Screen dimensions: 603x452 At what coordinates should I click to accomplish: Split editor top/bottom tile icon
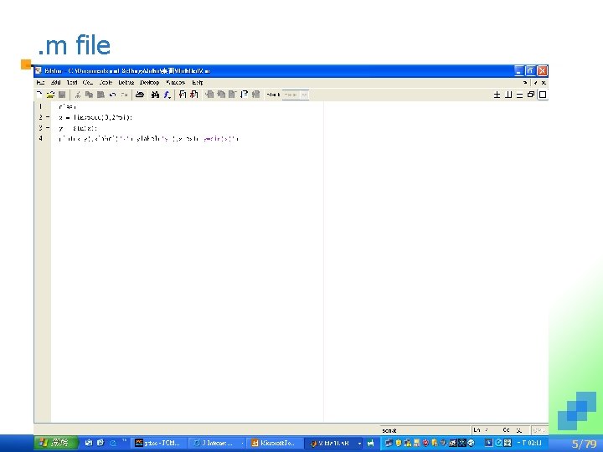pos(497,95)
